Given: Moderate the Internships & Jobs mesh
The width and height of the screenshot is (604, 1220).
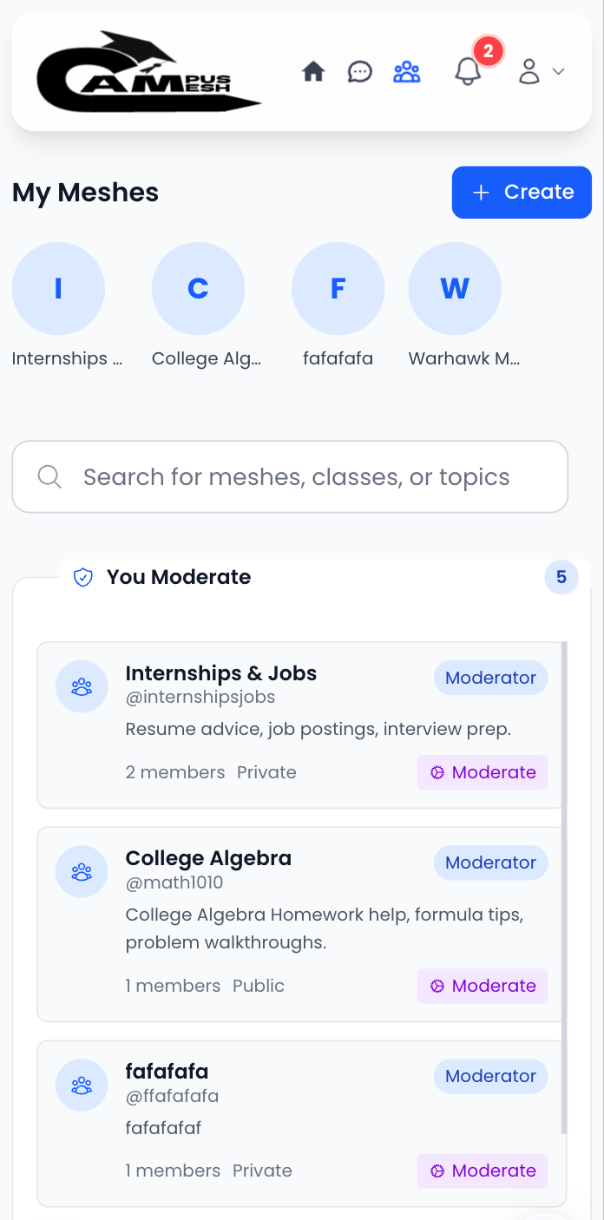Looking at the screenshot, I should (x=483, y=772).
